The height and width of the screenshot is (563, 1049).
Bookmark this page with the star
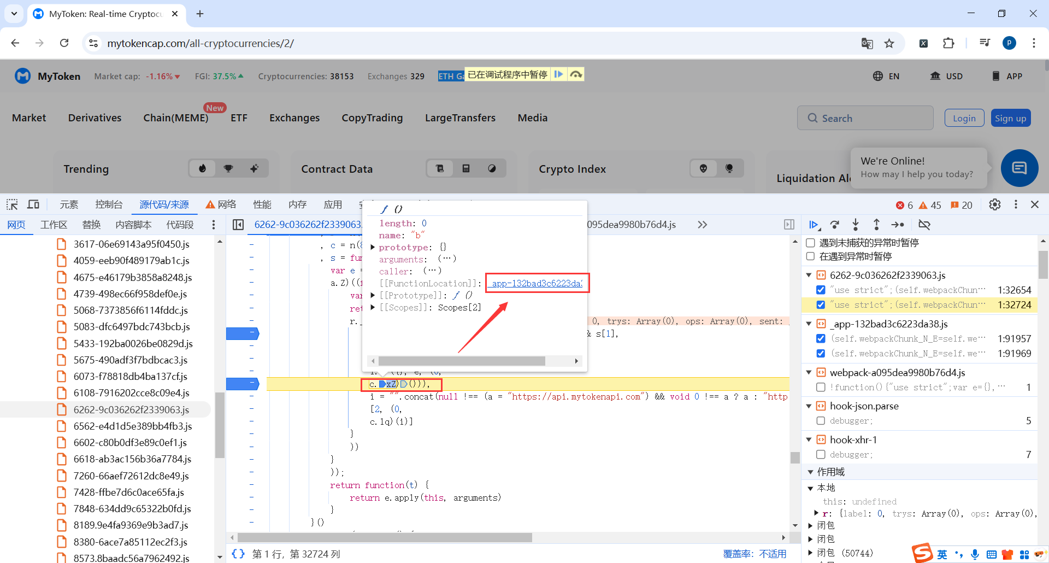[889, 43]
